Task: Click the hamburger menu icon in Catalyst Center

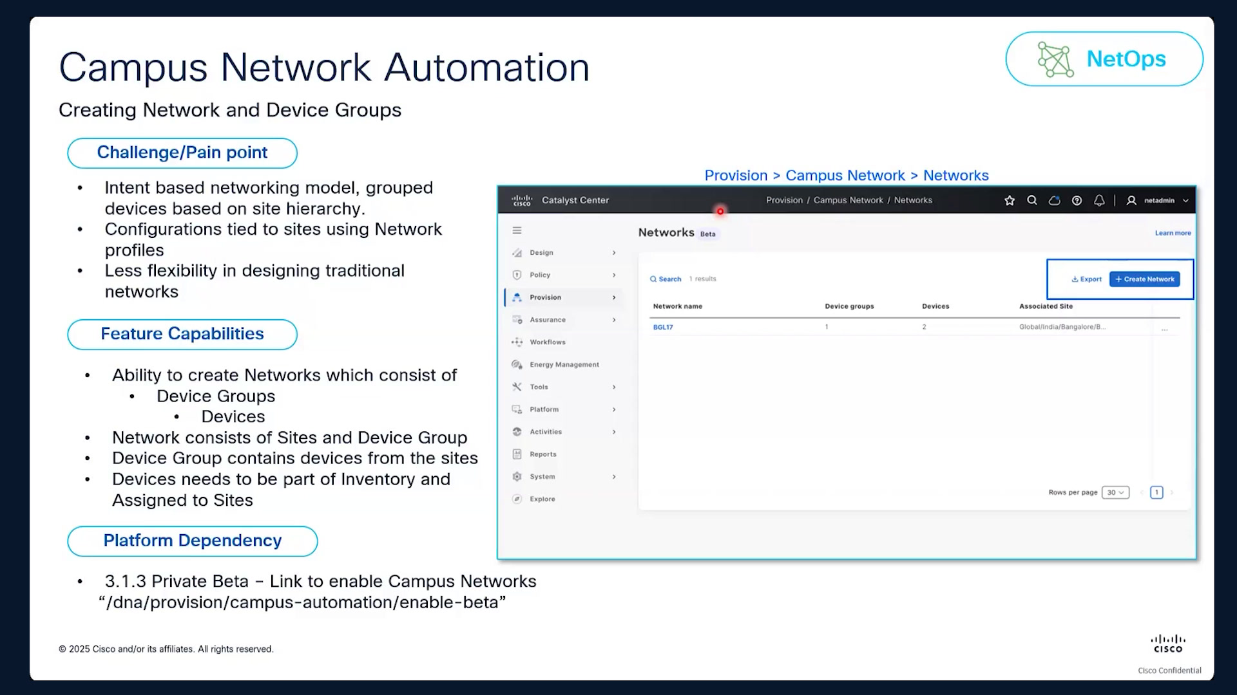Action: pos(517,230)
